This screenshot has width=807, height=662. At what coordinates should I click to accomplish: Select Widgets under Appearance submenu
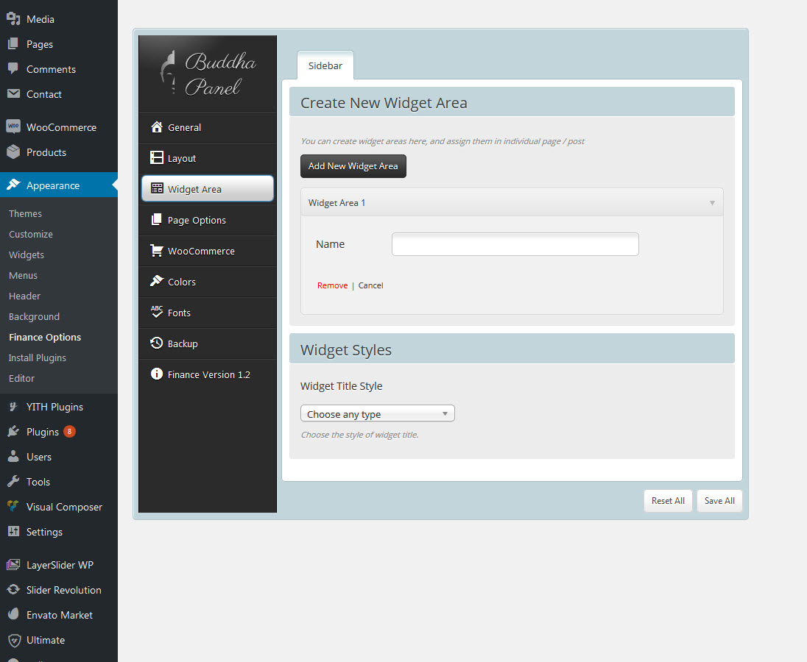[27, 255]
